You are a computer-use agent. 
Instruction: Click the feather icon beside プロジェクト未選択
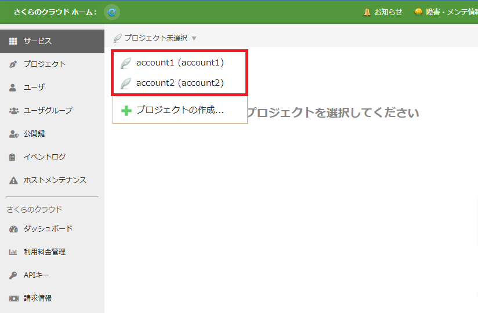coord(117,38)
